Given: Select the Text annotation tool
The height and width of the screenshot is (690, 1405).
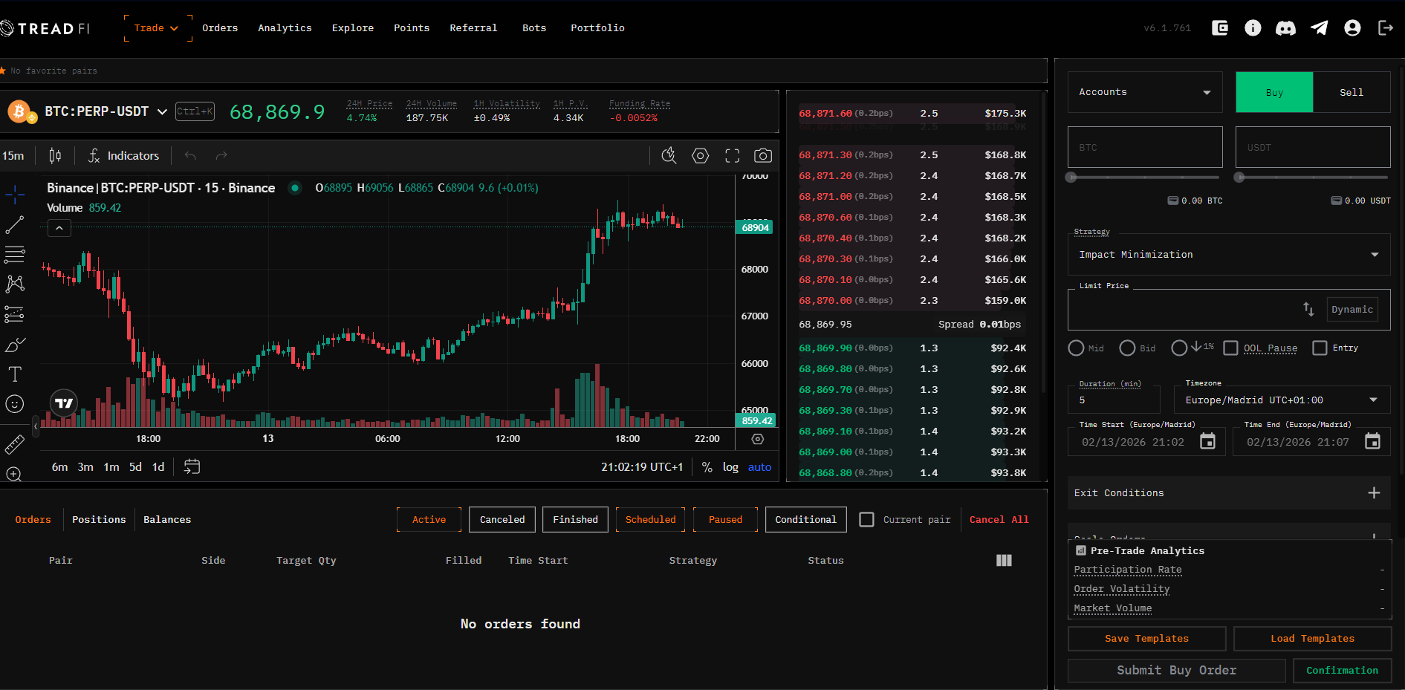Looking at the screenshot, I should [15, 374].
